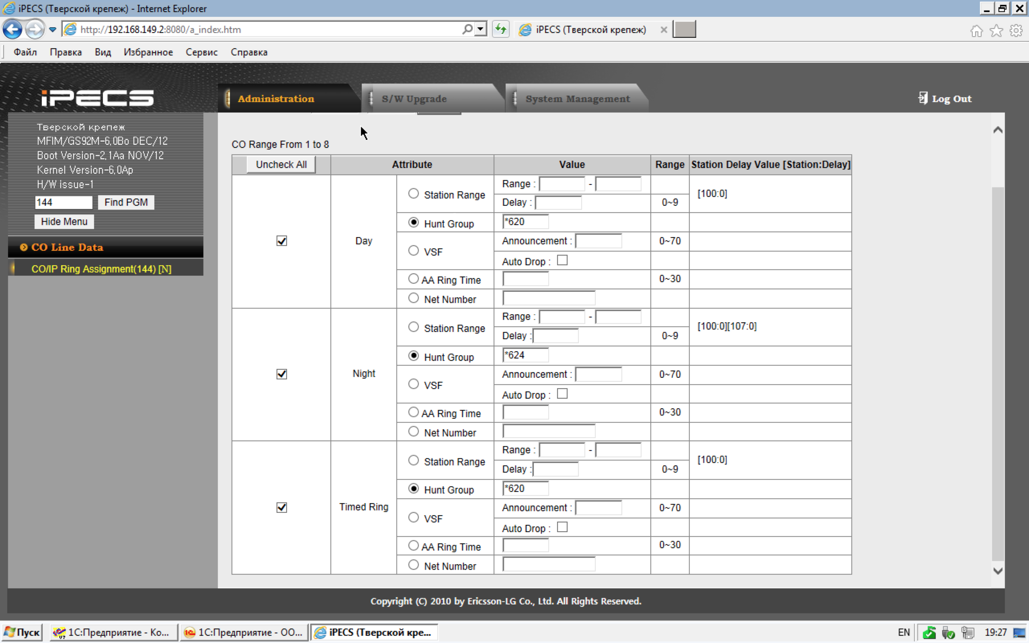This screenshot has width=1029, height=643.
Task: Click the address bar search magnifier icon
Action: point(467,29)
